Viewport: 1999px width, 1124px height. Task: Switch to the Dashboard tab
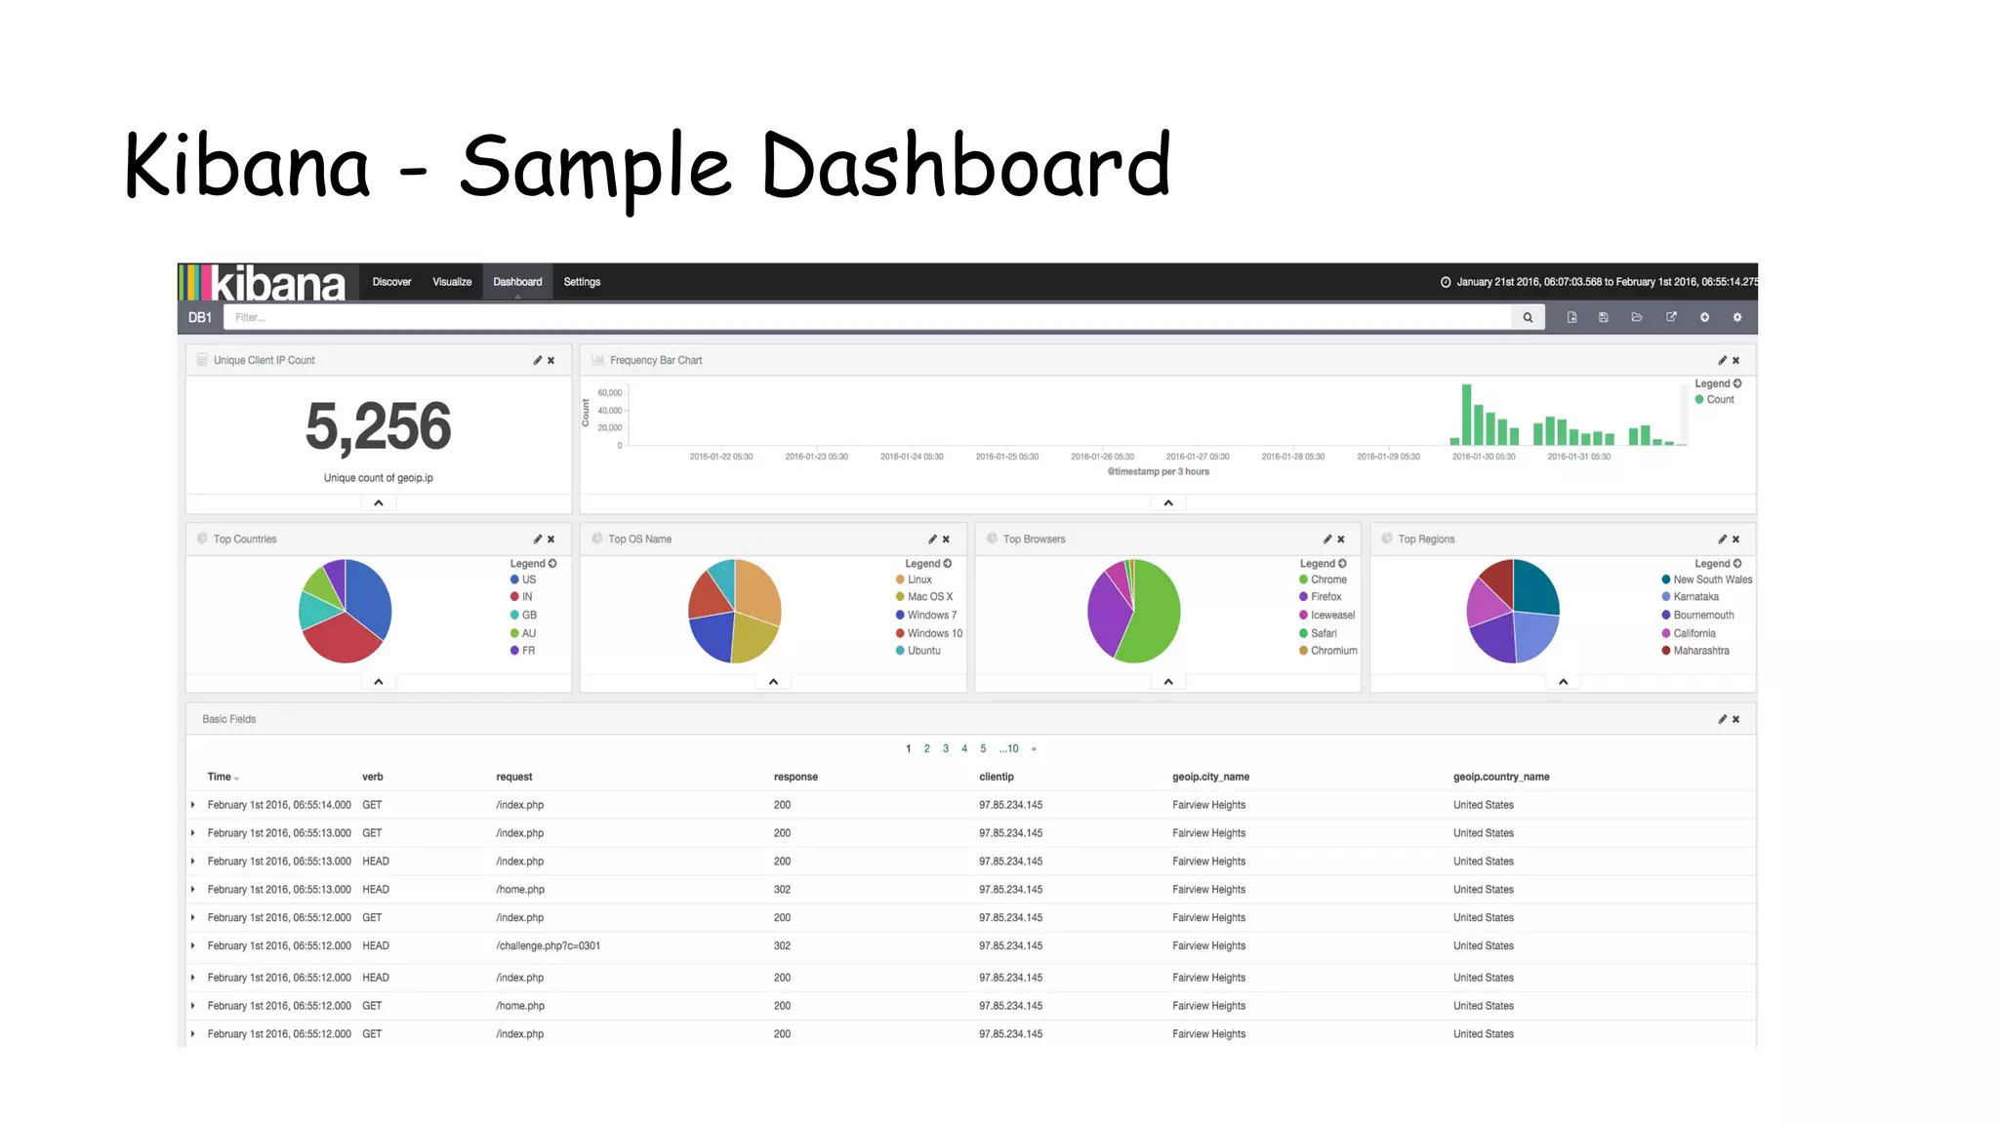pos(517,282)
